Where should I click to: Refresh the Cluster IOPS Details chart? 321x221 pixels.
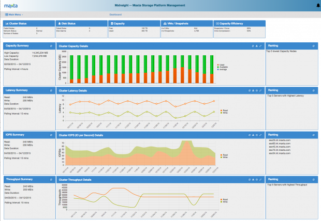point(250,135)
